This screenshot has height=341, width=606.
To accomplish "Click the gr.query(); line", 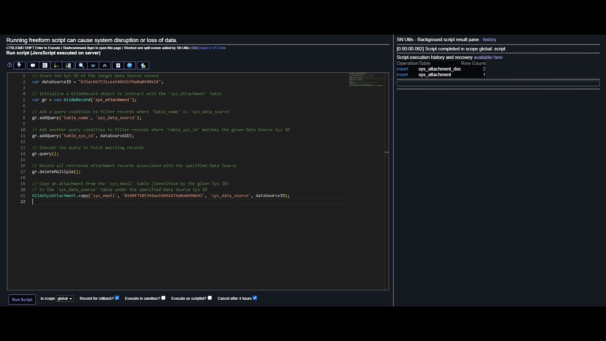I will (45, 153).
